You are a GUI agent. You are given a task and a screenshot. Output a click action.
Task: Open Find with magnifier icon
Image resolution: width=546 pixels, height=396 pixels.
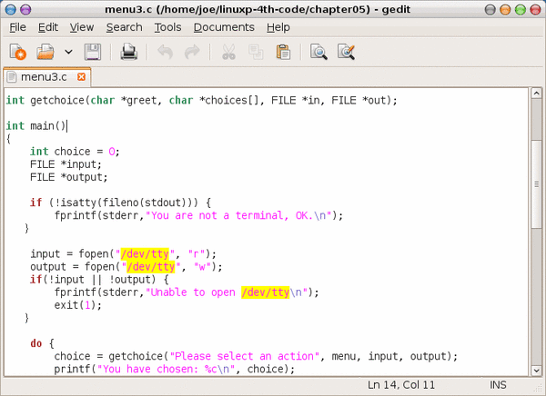pyautogui.click(x=318, y=52)
